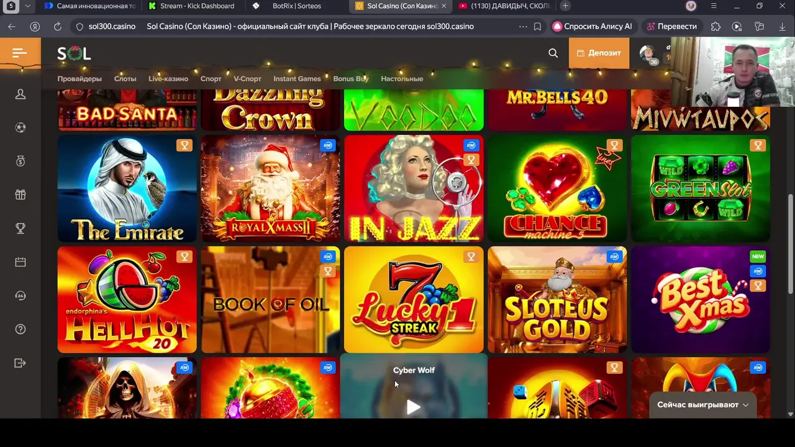Open the 24-hour support sidebar icon
Screen dimensions: 795x447
(x=20, y=296)
